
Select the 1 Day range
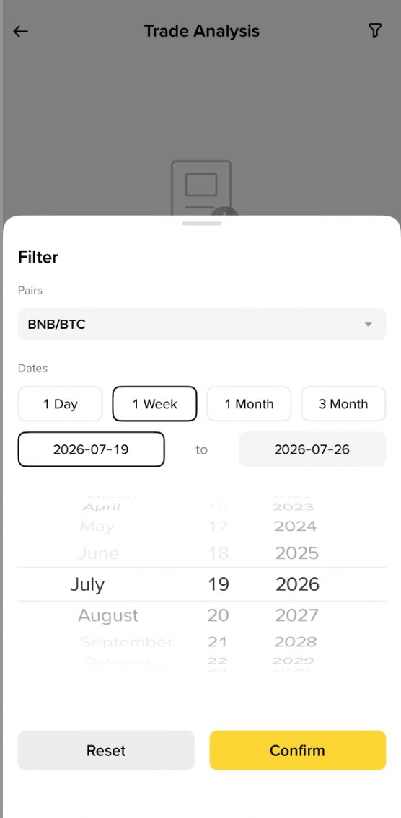[60, 404]
